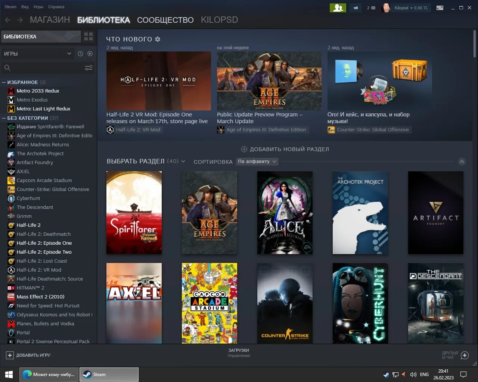Open the Steam menu

[10, 7]
